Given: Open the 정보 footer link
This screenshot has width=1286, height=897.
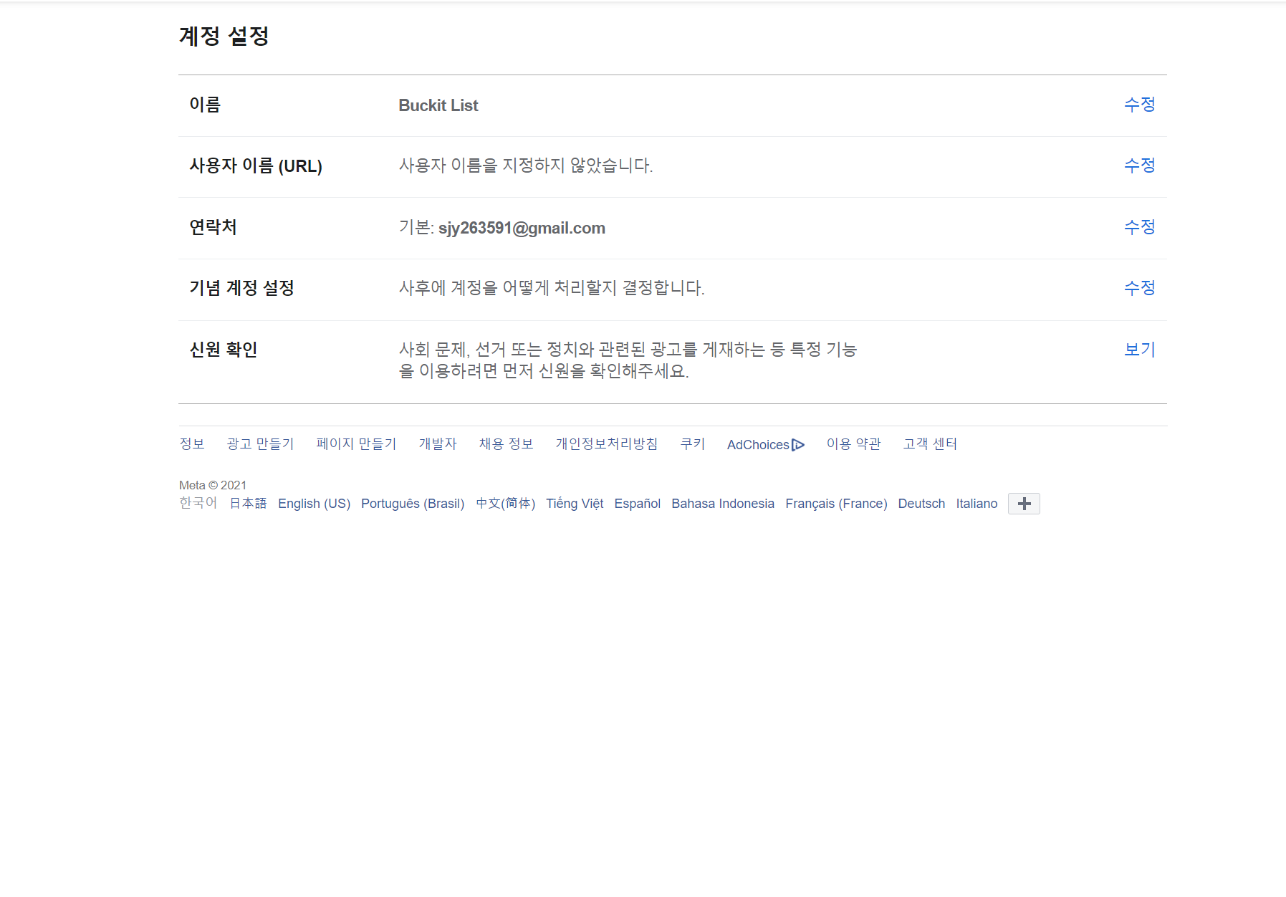Looking at the screenshot, I should tap(192, 444).
